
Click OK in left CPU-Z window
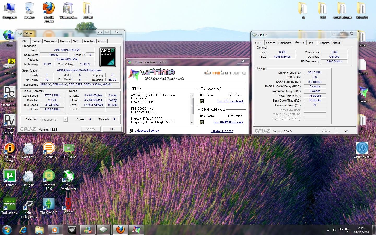point(112,129)
